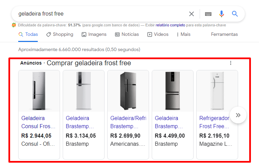This screenshot has height=164, width=259.
Task: Open the on-screen keyboard icon
Action: (x=208, y=14)
